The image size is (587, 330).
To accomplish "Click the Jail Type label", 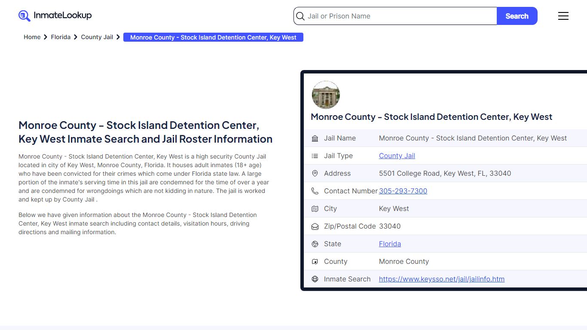I will (x=338, y=156).
